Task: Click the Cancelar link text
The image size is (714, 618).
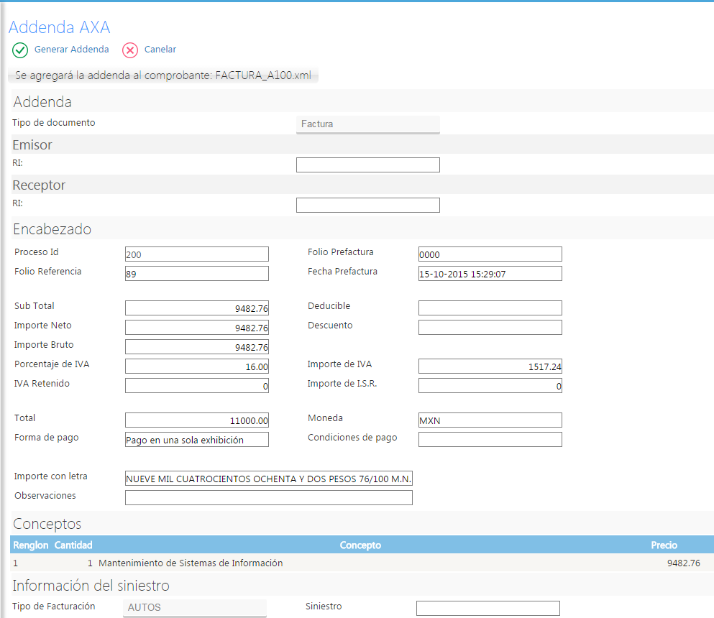Action: coord(160,50)
